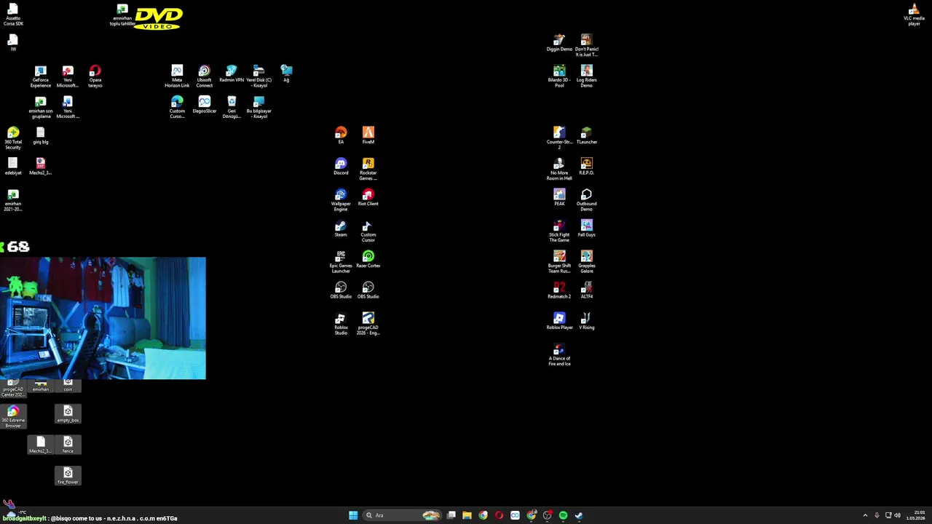Launch Bilardo 3D - Pool
This screenshot has height=524, width=932.
tap(559, 76)
